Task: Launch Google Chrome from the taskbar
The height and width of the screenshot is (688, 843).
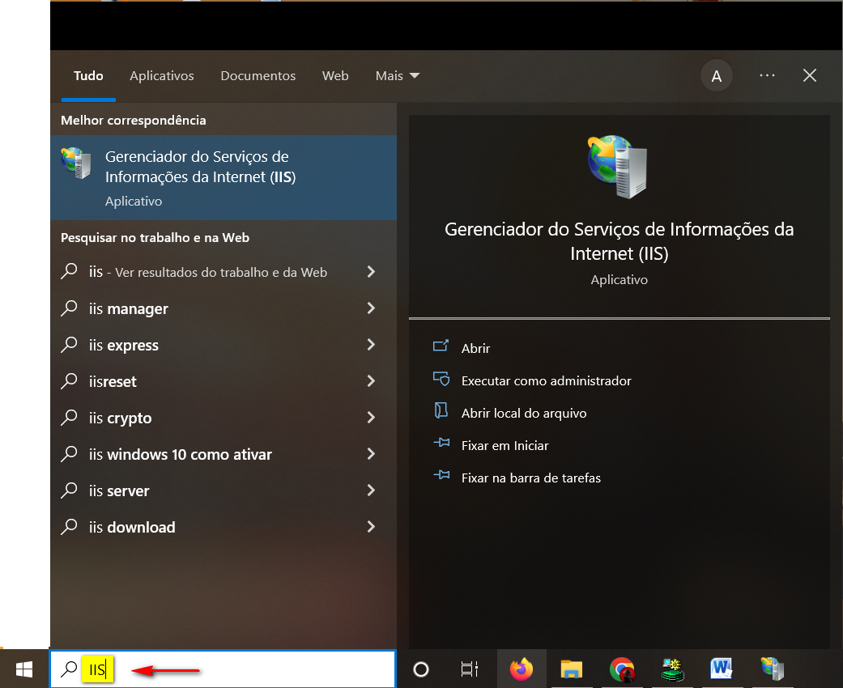Action: click(622, 669)
